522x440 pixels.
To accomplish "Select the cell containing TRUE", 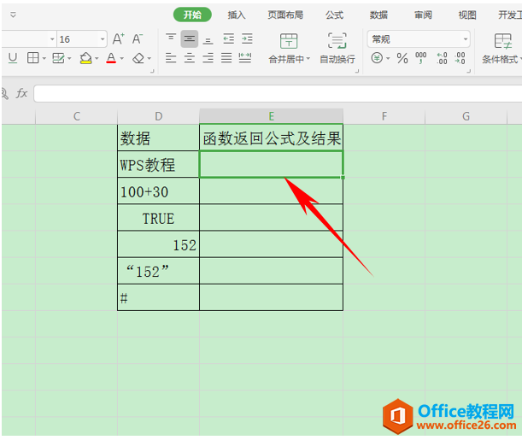I will click(158, 217).
